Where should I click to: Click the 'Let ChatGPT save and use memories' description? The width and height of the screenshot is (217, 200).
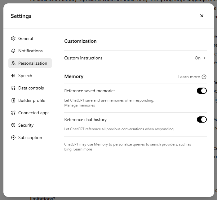tap(109, 100)
